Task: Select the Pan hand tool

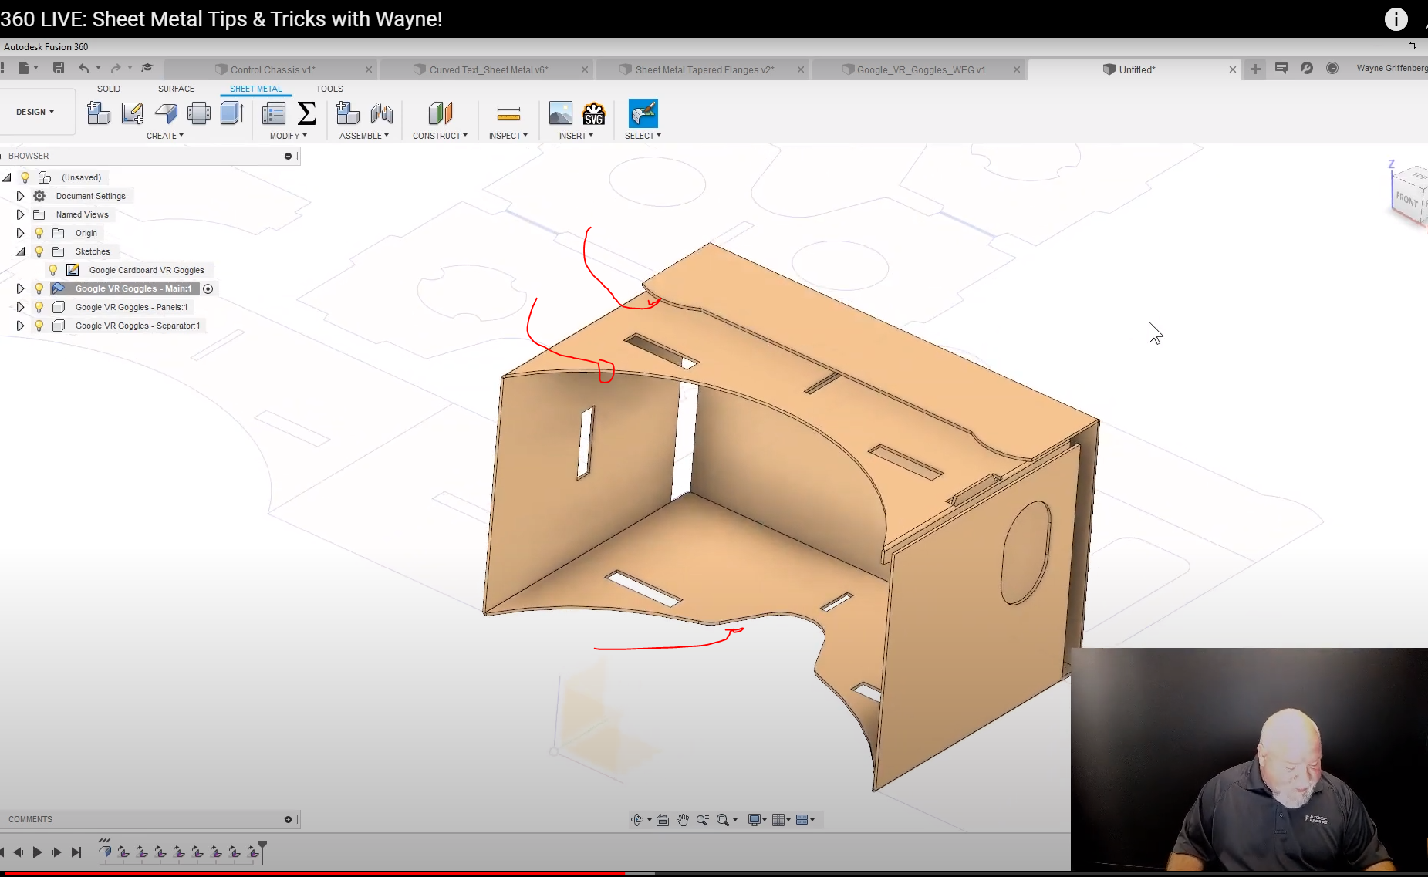Action: 683,820
